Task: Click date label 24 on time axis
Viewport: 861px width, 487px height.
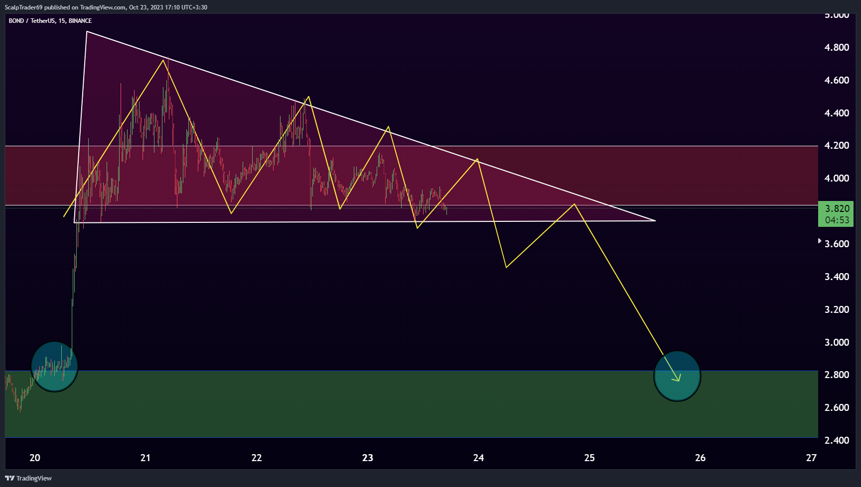Action: [478, 458]
